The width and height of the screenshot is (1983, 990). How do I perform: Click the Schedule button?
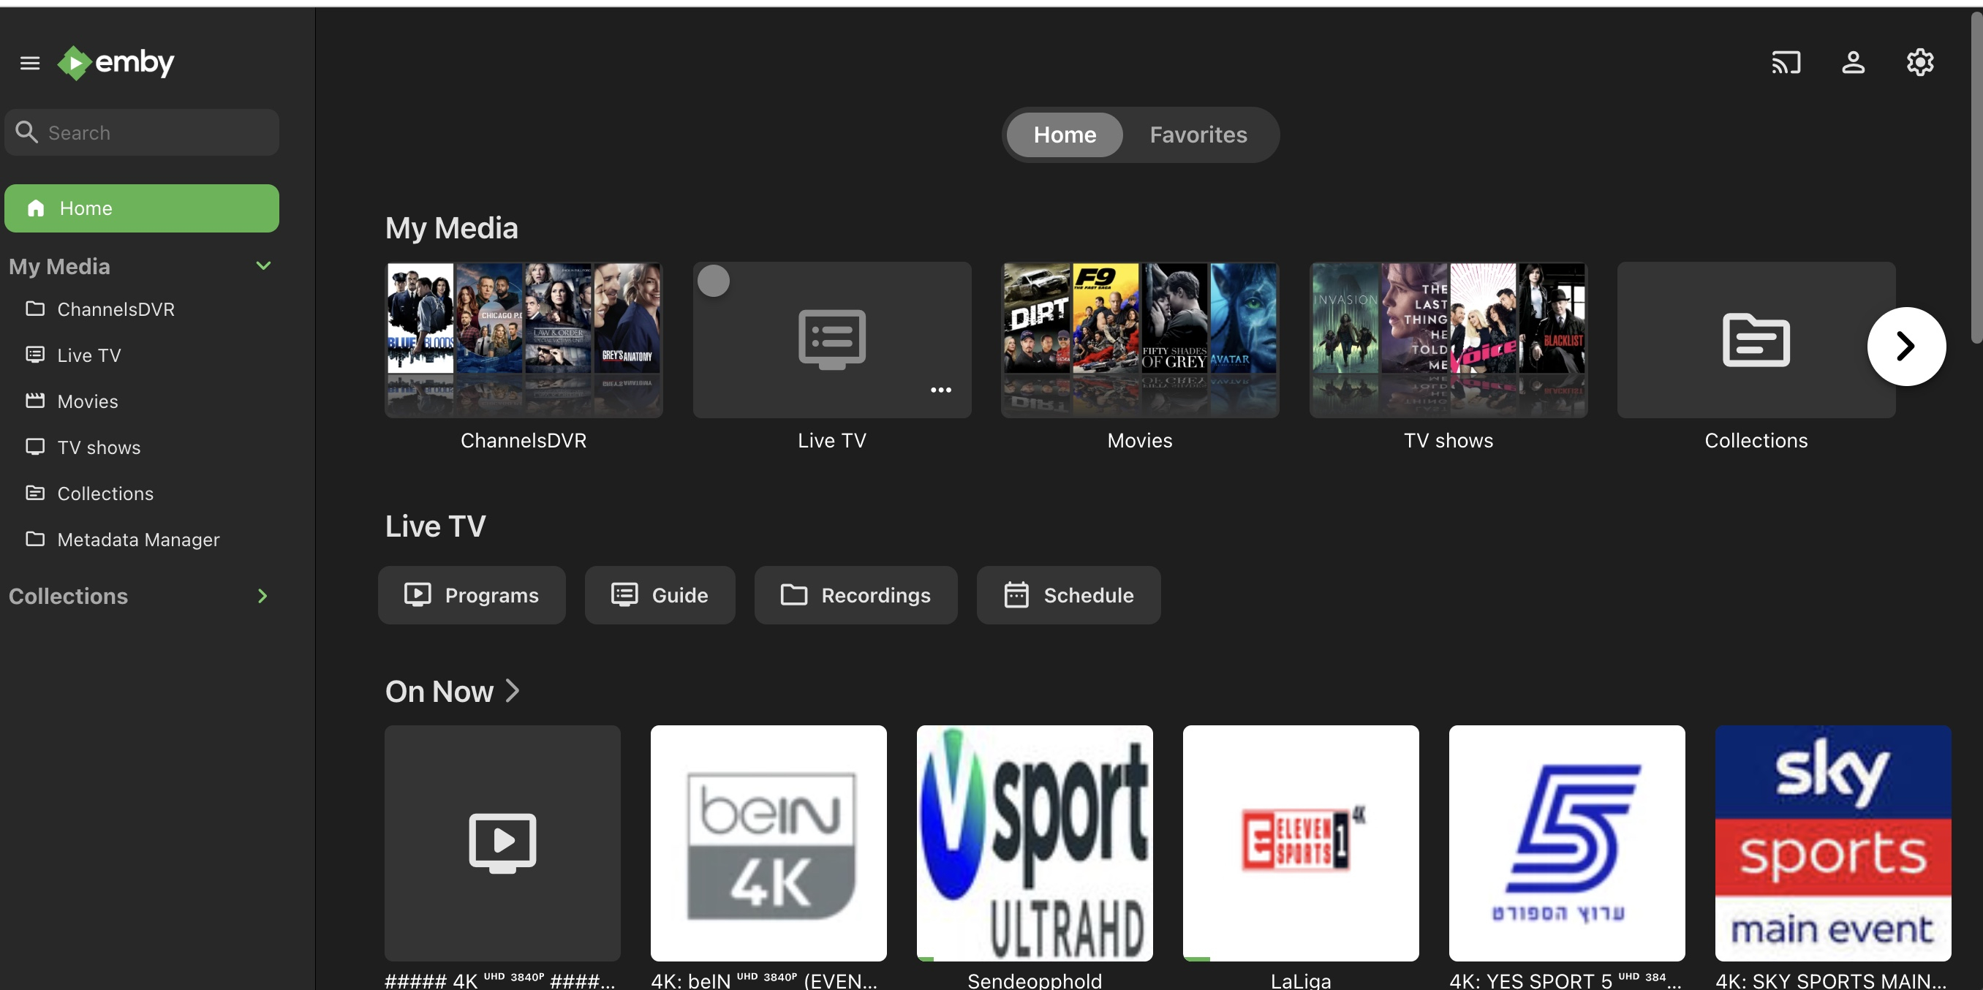coord(1068,595)
